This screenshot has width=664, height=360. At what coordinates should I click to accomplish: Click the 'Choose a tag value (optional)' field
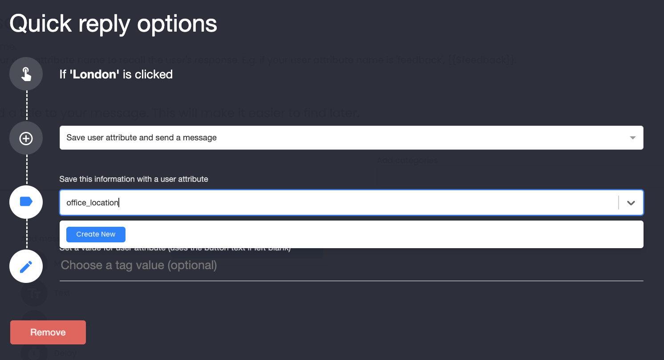click(x=351, y=266)
